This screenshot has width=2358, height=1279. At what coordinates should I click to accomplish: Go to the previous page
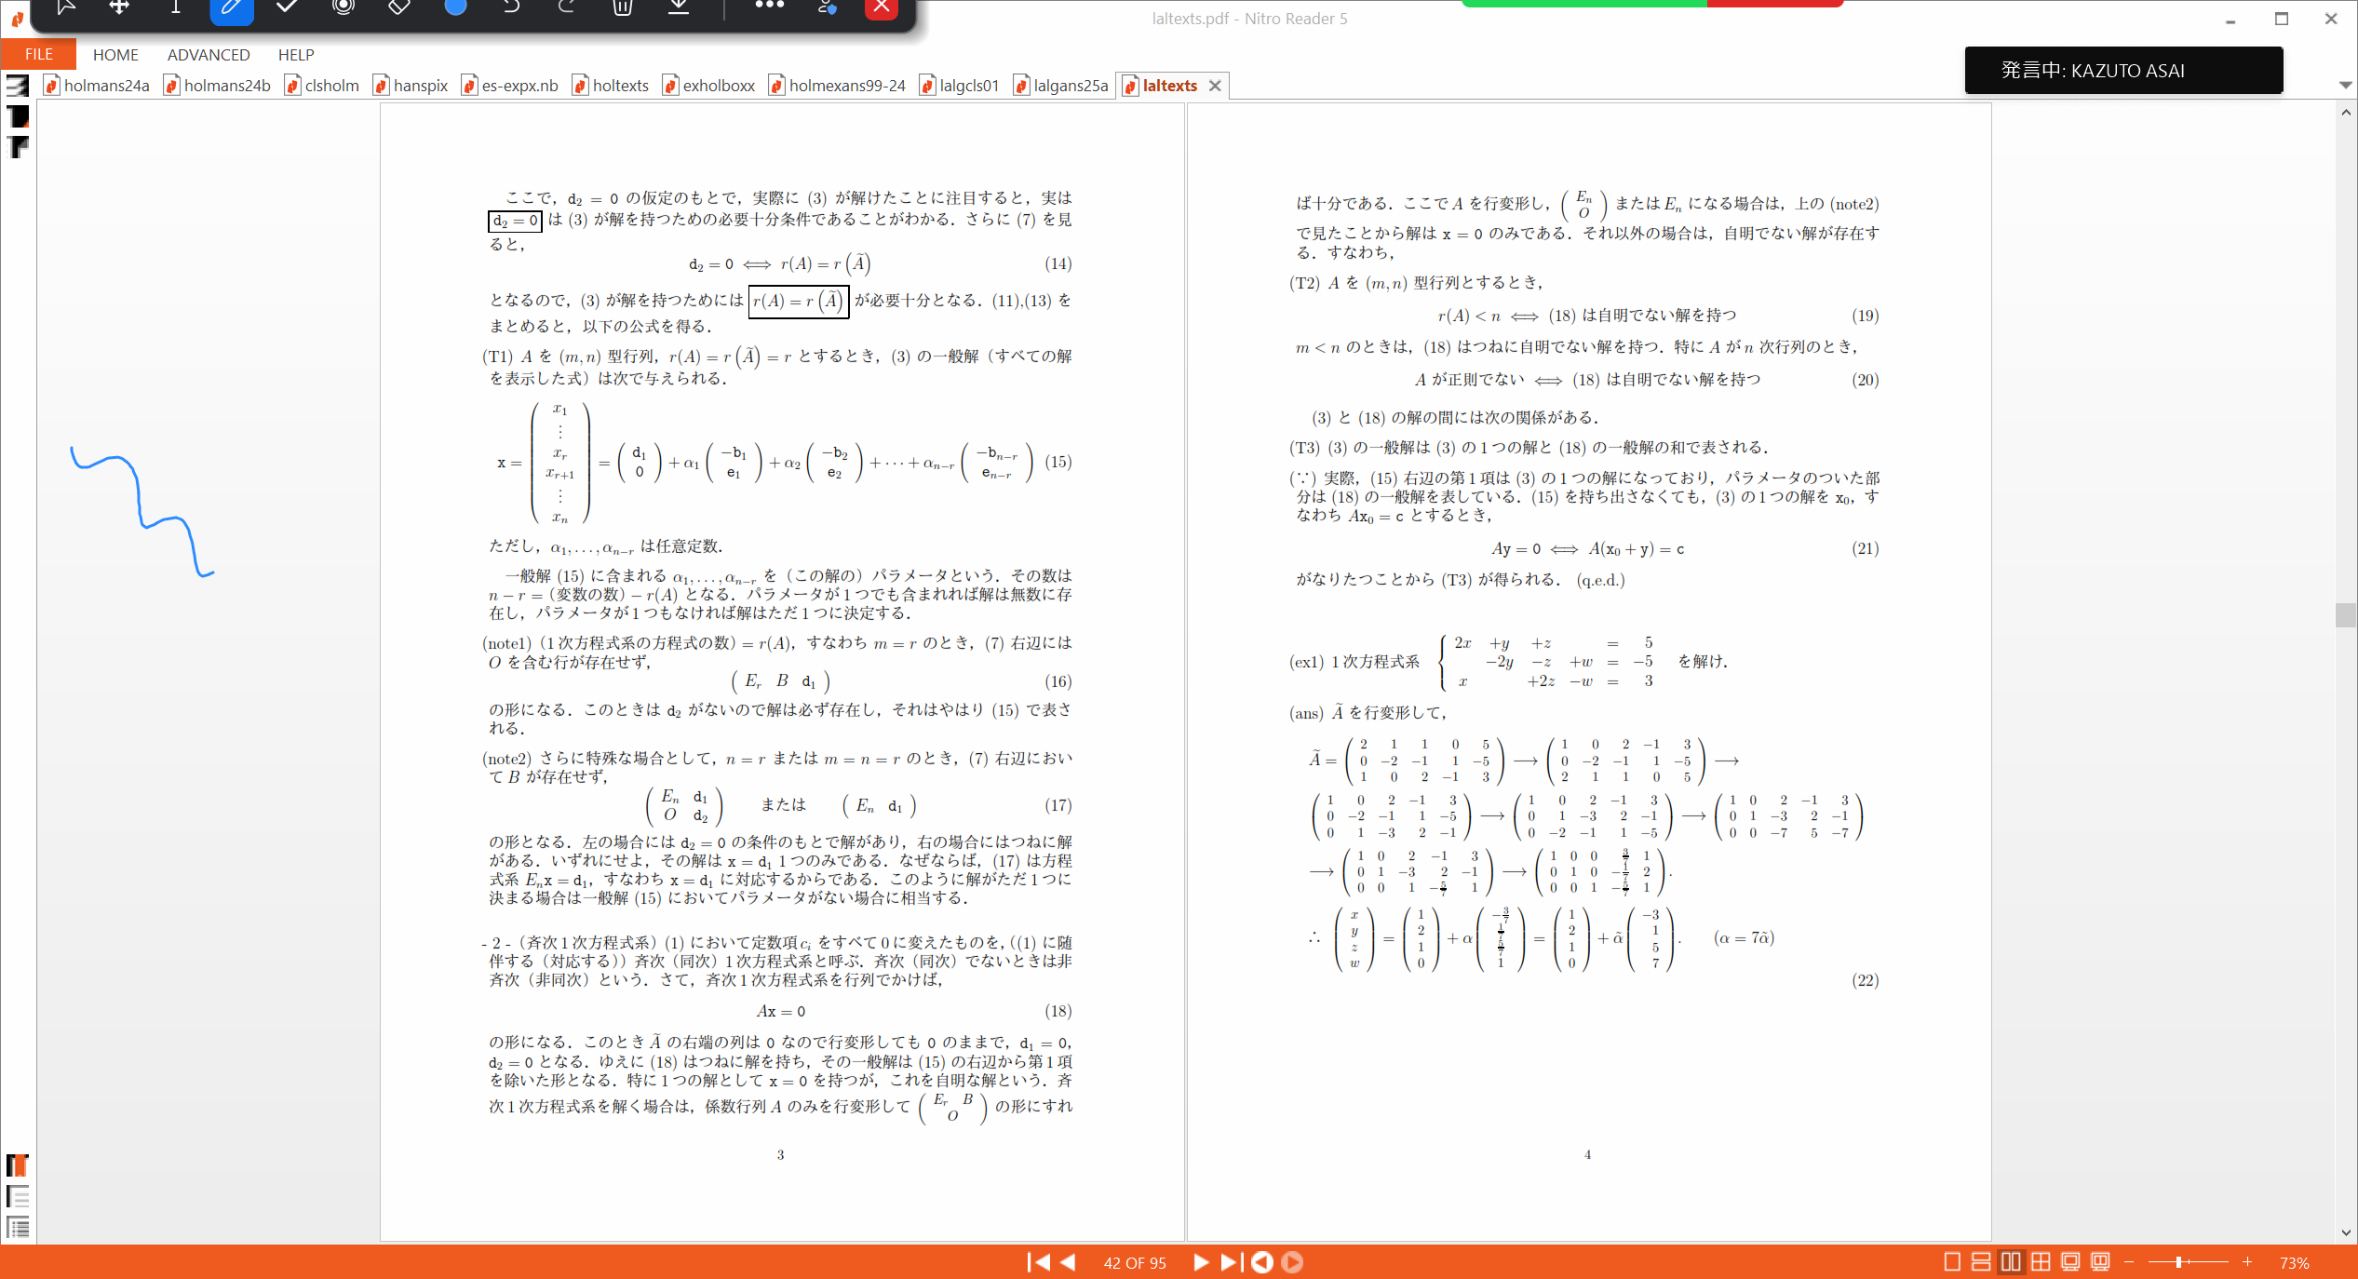[1069, 1262]
